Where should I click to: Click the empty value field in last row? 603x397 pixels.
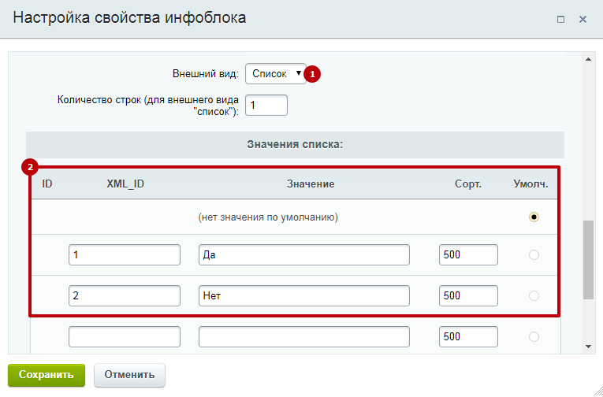point(303,336)
